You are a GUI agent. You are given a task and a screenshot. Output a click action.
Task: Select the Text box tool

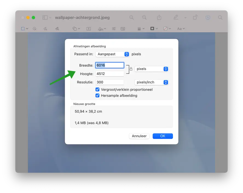[88, 29]
